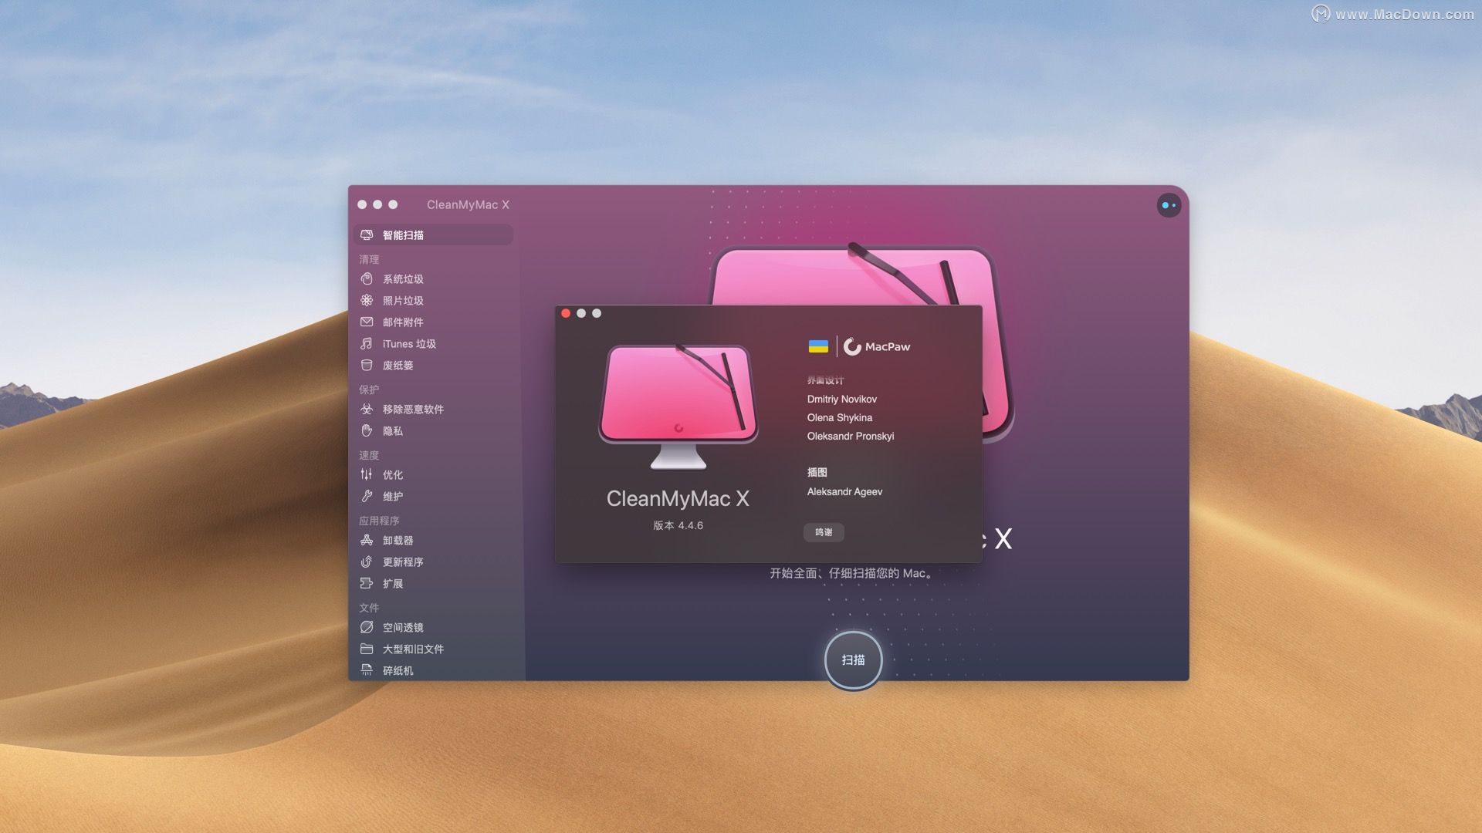Select 碎纸机 in the sidebar
The height and width of the screenshot is (833, 1482).
pyautogui.click(x=433, y=670)
